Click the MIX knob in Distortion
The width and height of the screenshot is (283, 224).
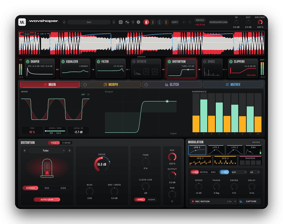pyautogui.click(x=172, y=157)
